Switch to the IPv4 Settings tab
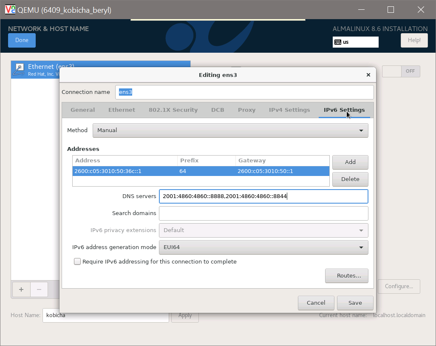 pyautogui.click(x=289, y=110)
